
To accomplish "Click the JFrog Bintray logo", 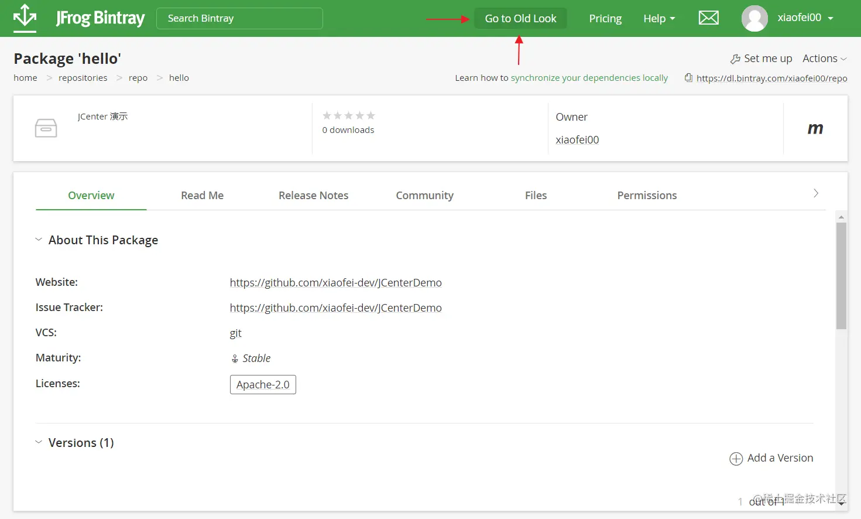I will coord(79,18).
